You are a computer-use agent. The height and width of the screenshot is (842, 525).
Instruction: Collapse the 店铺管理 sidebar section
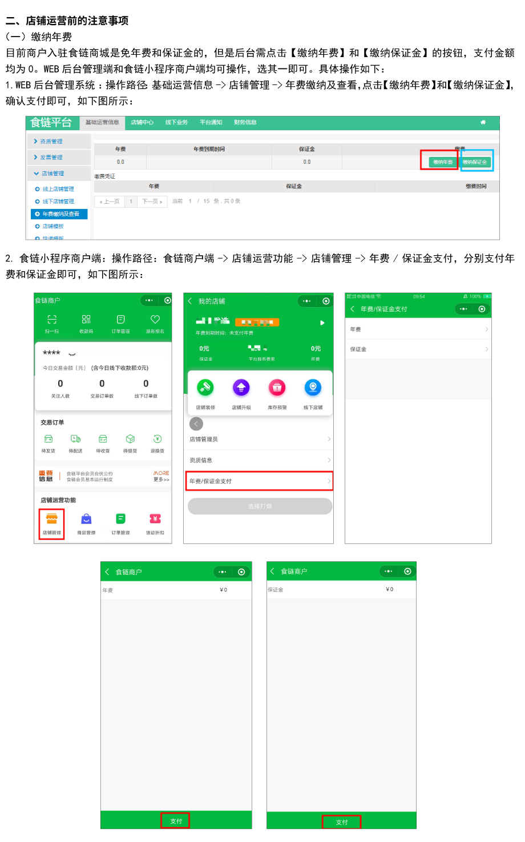(x=52, y=174)
